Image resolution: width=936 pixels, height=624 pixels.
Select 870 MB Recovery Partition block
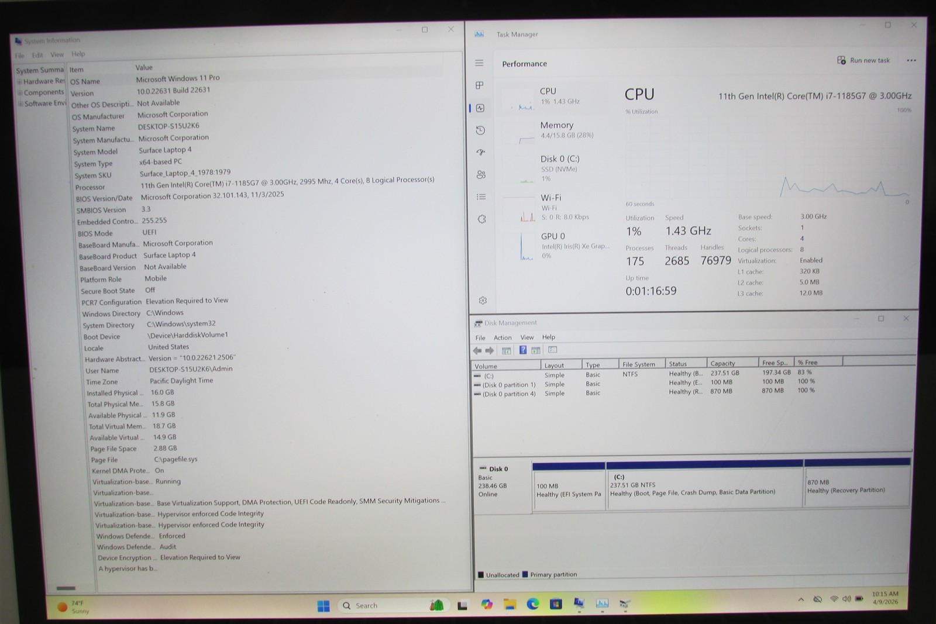(857, 482)
